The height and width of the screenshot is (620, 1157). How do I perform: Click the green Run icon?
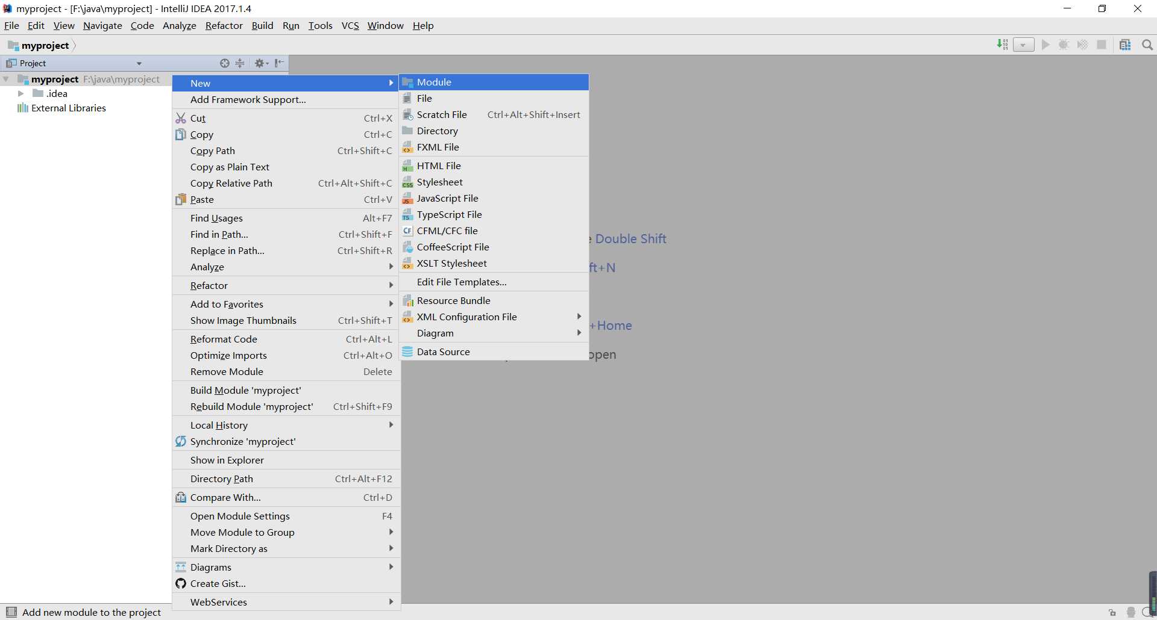pyautogui.click(x=1046, y=45)
